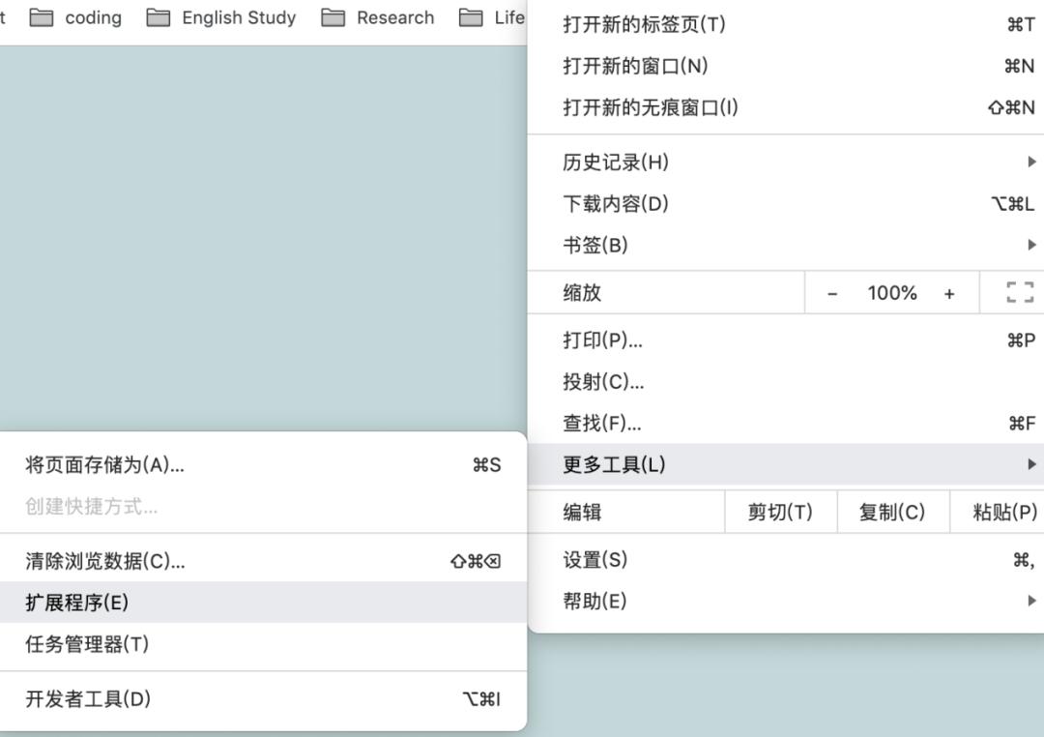1044x737 pixels.
Task: Open the English Study bookmark folder
Action: pos(238,16)
